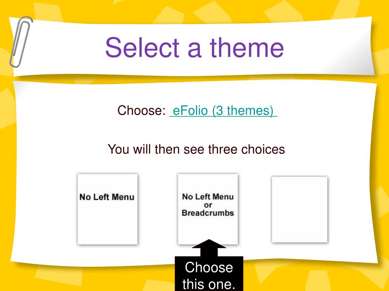The width and height of the screenshot is (389, 291).
Task: Choose the No Left Menu or Breadcrumbs thumbnail
Action: pyautogui.click(x=208, y=209)
